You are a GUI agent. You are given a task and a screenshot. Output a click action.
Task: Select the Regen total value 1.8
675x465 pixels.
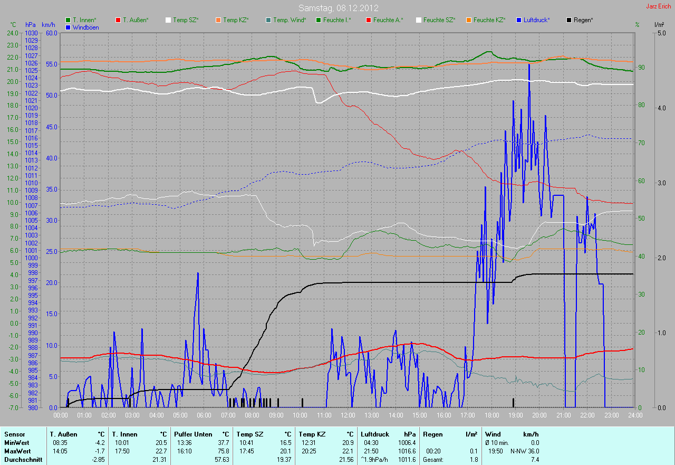pyautogui.click(x=474, y=460)
